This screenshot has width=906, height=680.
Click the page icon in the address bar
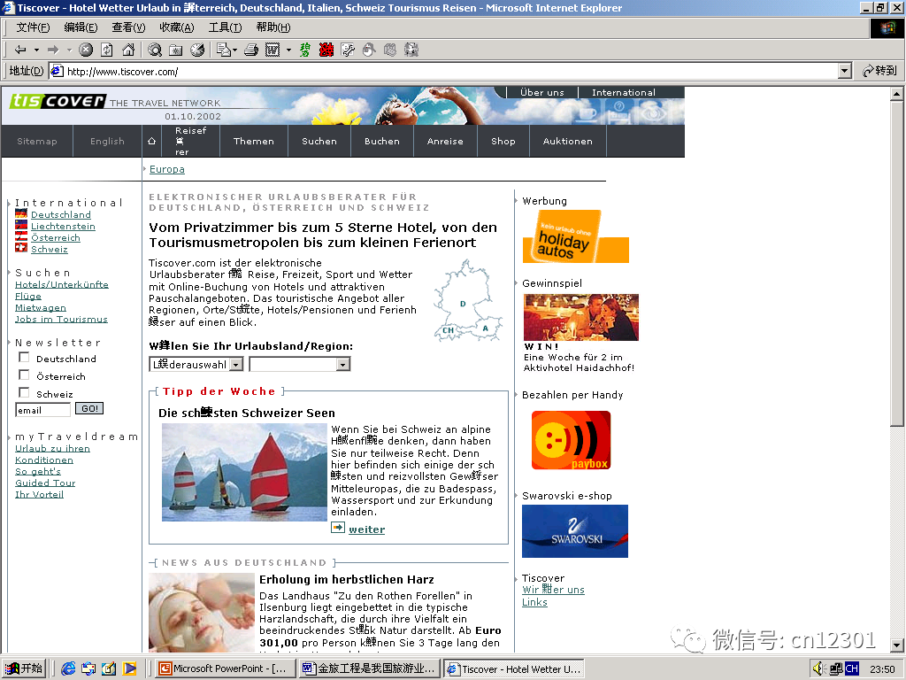click(x=57, y=71)
